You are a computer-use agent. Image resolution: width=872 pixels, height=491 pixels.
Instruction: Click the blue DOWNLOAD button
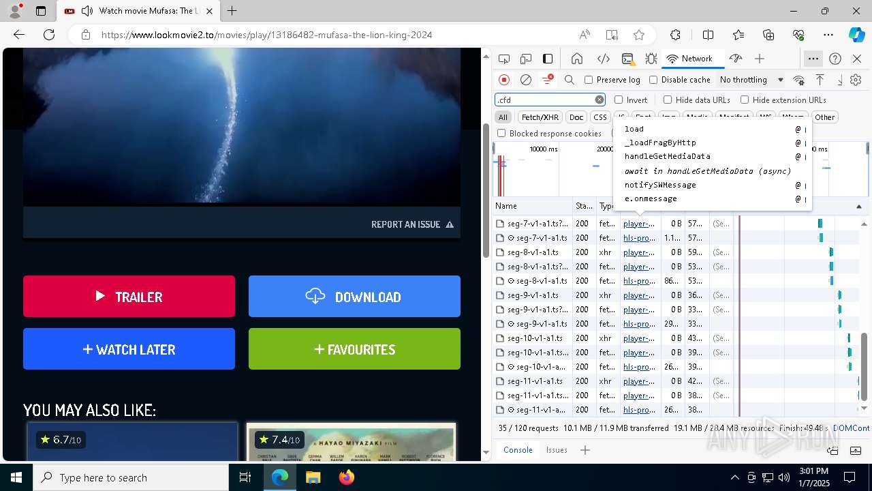tap(354, 296)
